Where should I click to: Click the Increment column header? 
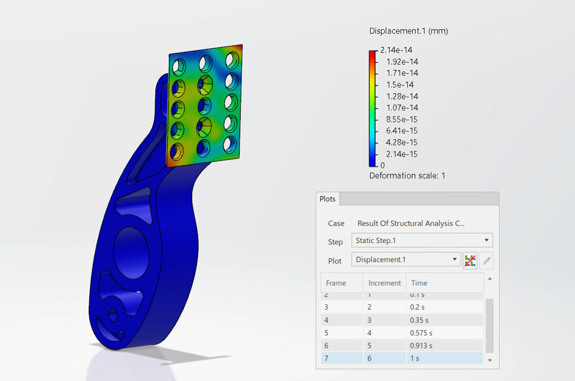[385, 283]
